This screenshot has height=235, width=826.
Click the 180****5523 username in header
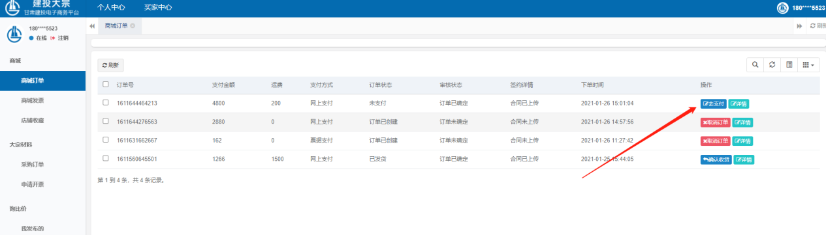click(x=808, y=8)
